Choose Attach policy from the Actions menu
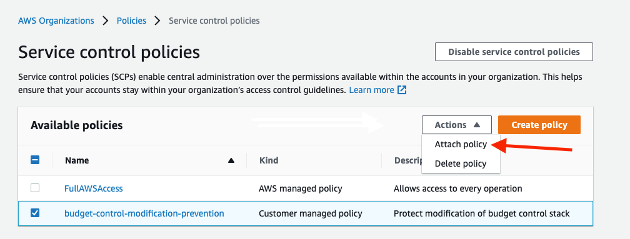The width and height of the screenshot is (630, 239). point(461,144)
